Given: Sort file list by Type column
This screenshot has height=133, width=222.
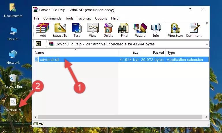Looking at the screenshot, I should point(187,53).
